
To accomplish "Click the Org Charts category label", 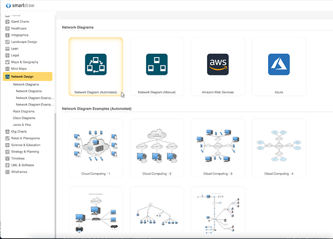I will (19, 131).
